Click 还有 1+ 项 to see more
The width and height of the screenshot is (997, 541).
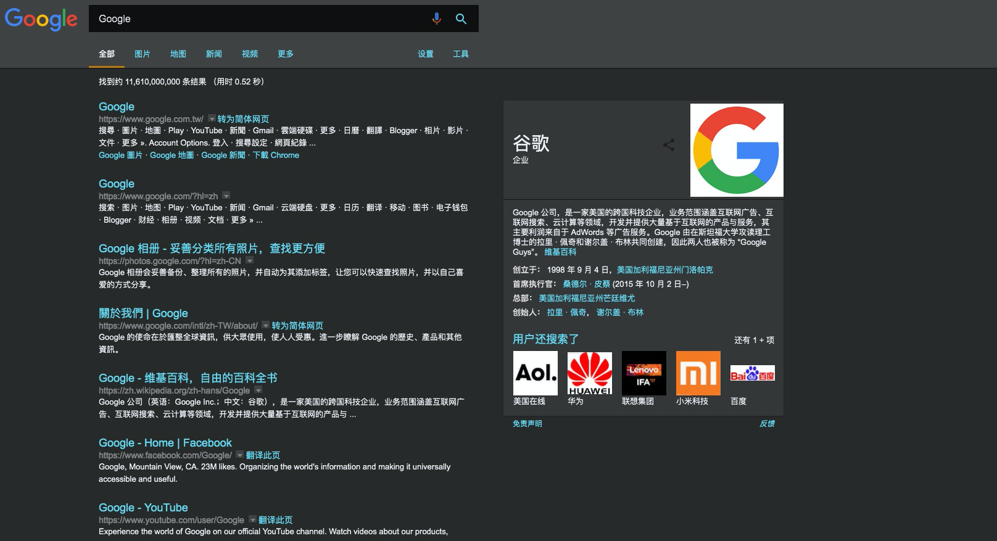coord(754,340)
